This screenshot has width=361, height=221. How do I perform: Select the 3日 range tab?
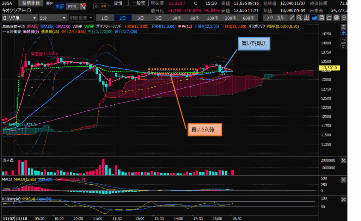(140, 18)
